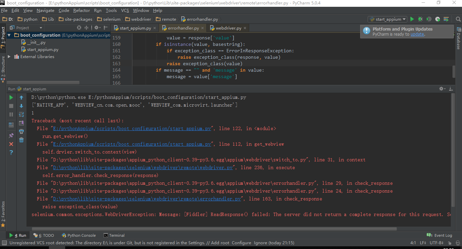Click the site-packages breadcrumb folder

(75, 19)
